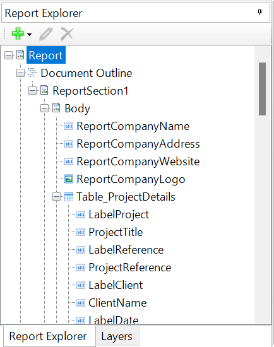This screenshot has width=274, height=347.
Task: Click the ReportCompanyAddress textbox icon
Action: (68, 144)
